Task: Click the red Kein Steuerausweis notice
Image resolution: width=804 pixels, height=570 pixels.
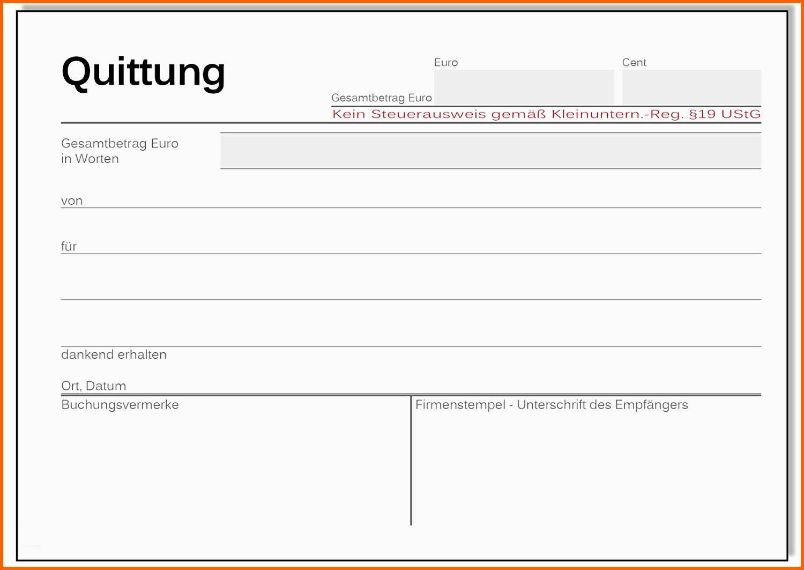Action: (546, 114)
